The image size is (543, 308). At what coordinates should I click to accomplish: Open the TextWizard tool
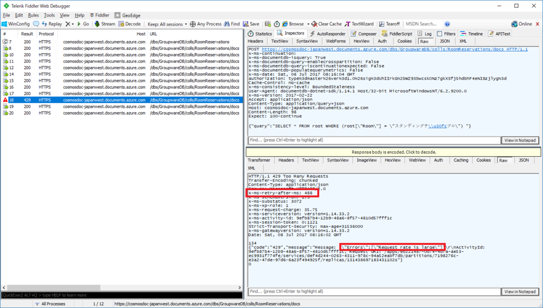coord(359,24)
